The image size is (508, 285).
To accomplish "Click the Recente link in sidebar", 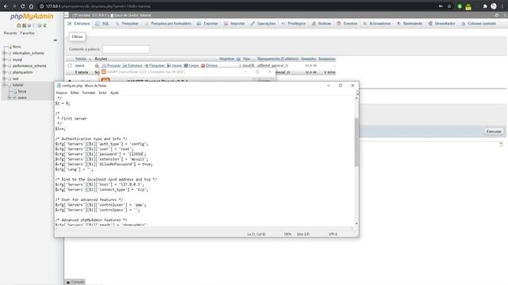I will 10,33.
